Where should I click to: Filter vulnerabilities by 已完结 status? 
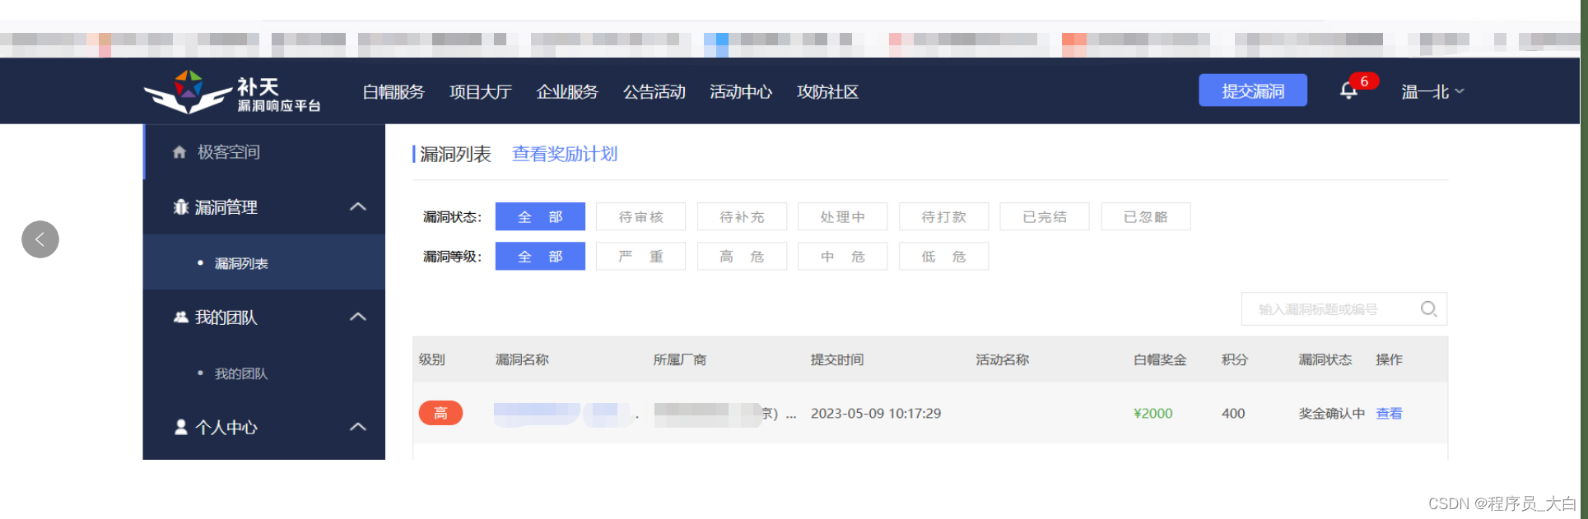pos(1044,217)
